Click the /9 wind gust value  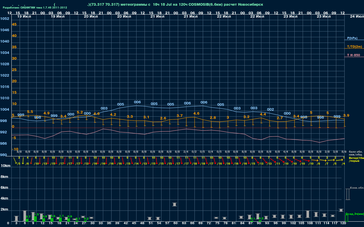pyautogui.click(x=319, y=163)
